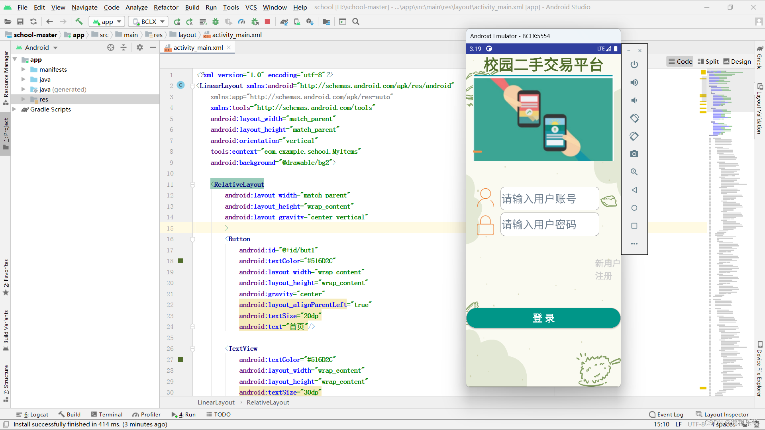765x430 pixels.
Task: Click the emulator rotate left icon
Action: tap(634, 118)
